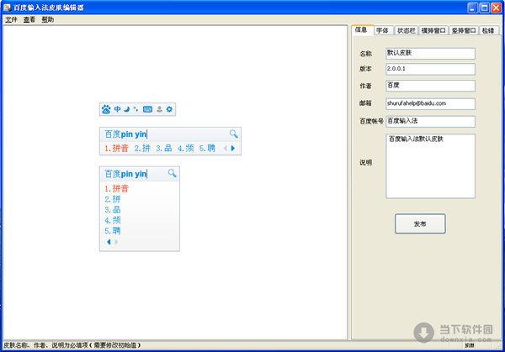Viewport: 505px width, 352px height.
Task: Switch to the 竖排窗口 tab
Action: click(464, 30)
